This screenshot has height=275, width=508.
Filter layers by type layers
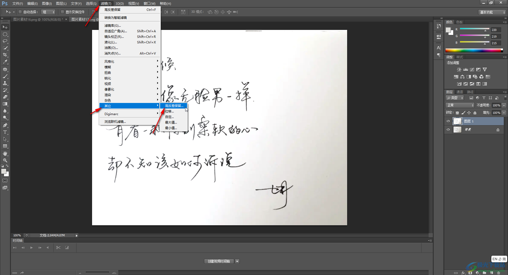[484, 98]
